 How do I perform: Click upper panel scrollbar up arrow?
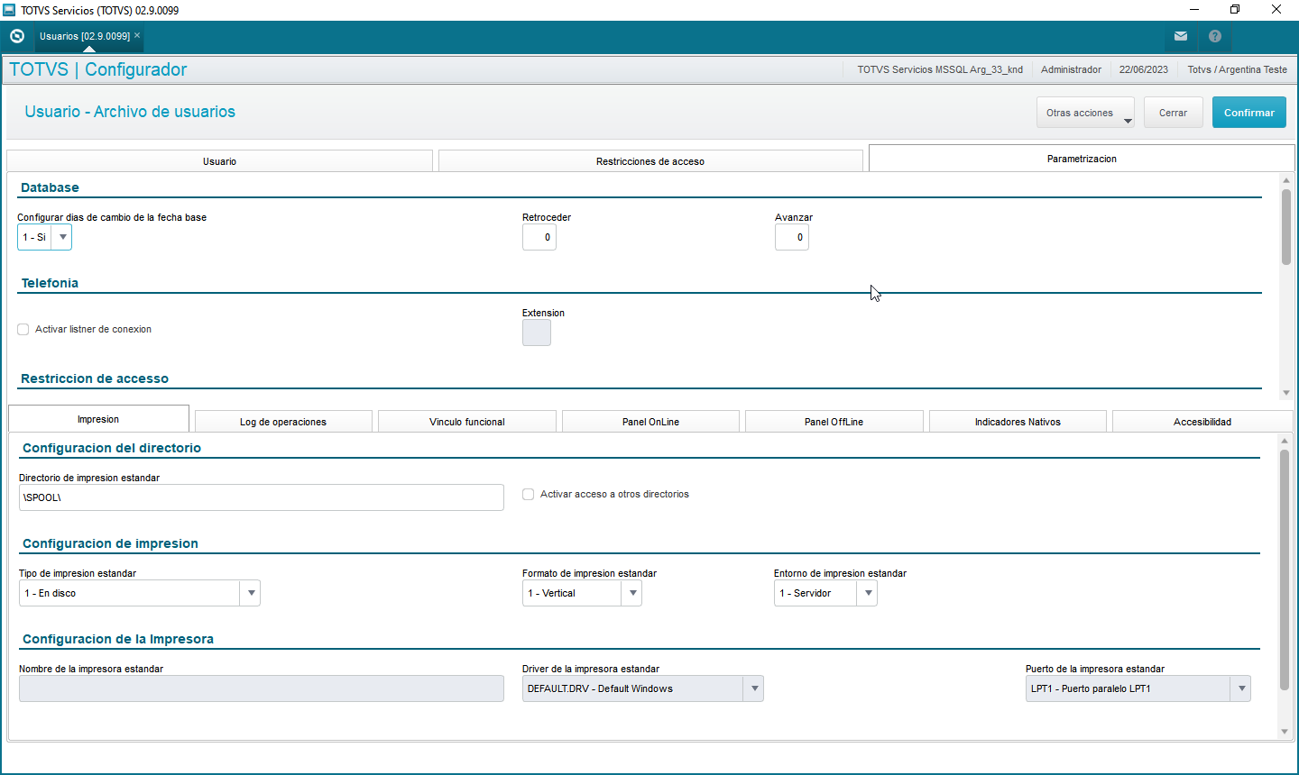(1286, 180)
